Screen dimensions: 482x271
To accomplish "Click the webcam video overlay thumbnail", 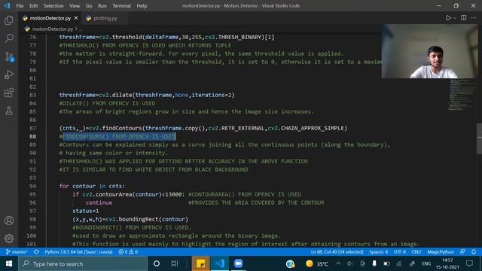I will (x=430, y=51).
